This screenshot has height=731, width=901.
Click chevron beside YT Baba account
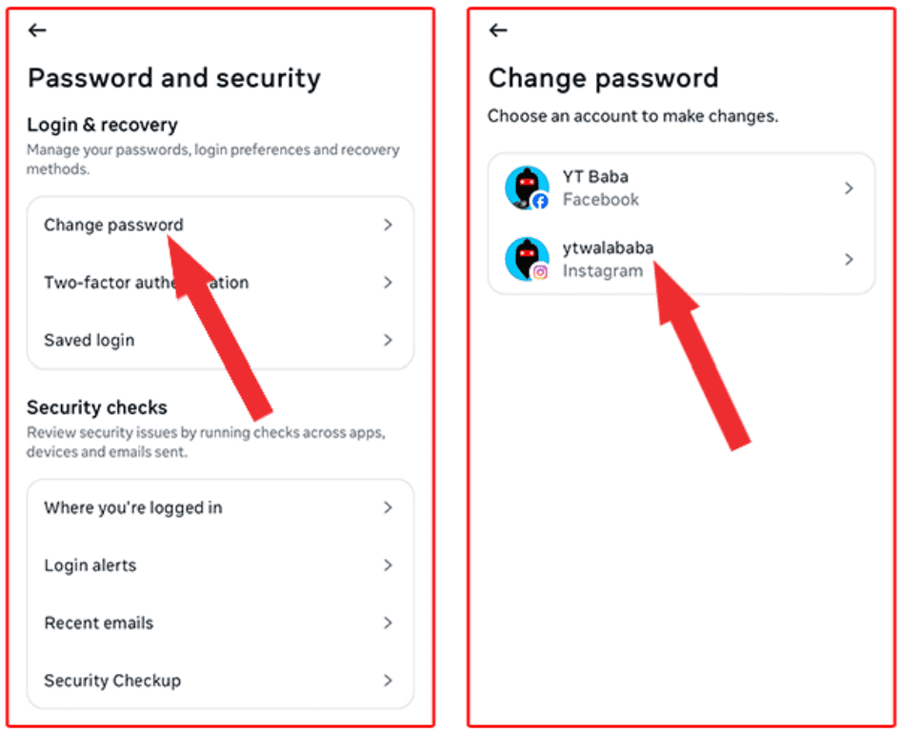tap(849, 188)
